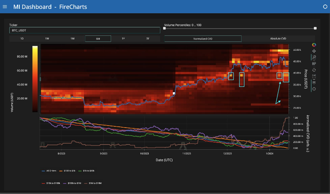This screenshot has height=194, width=330.
Task: Select the 1D timeframe
Action: pos(22,39)
